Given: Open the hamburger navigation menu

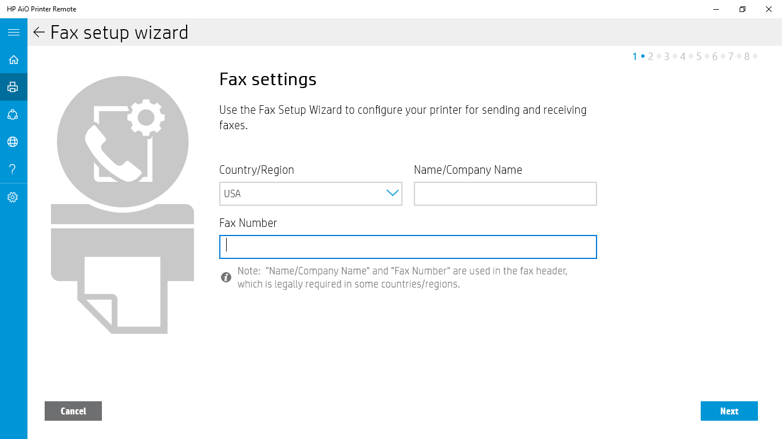Looking at the screenshot, I should coord(13,32).
